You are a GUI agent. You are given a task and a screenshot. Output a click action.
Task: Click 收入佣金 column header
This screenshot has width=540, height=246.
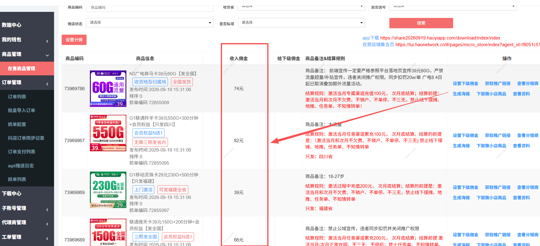239,59
